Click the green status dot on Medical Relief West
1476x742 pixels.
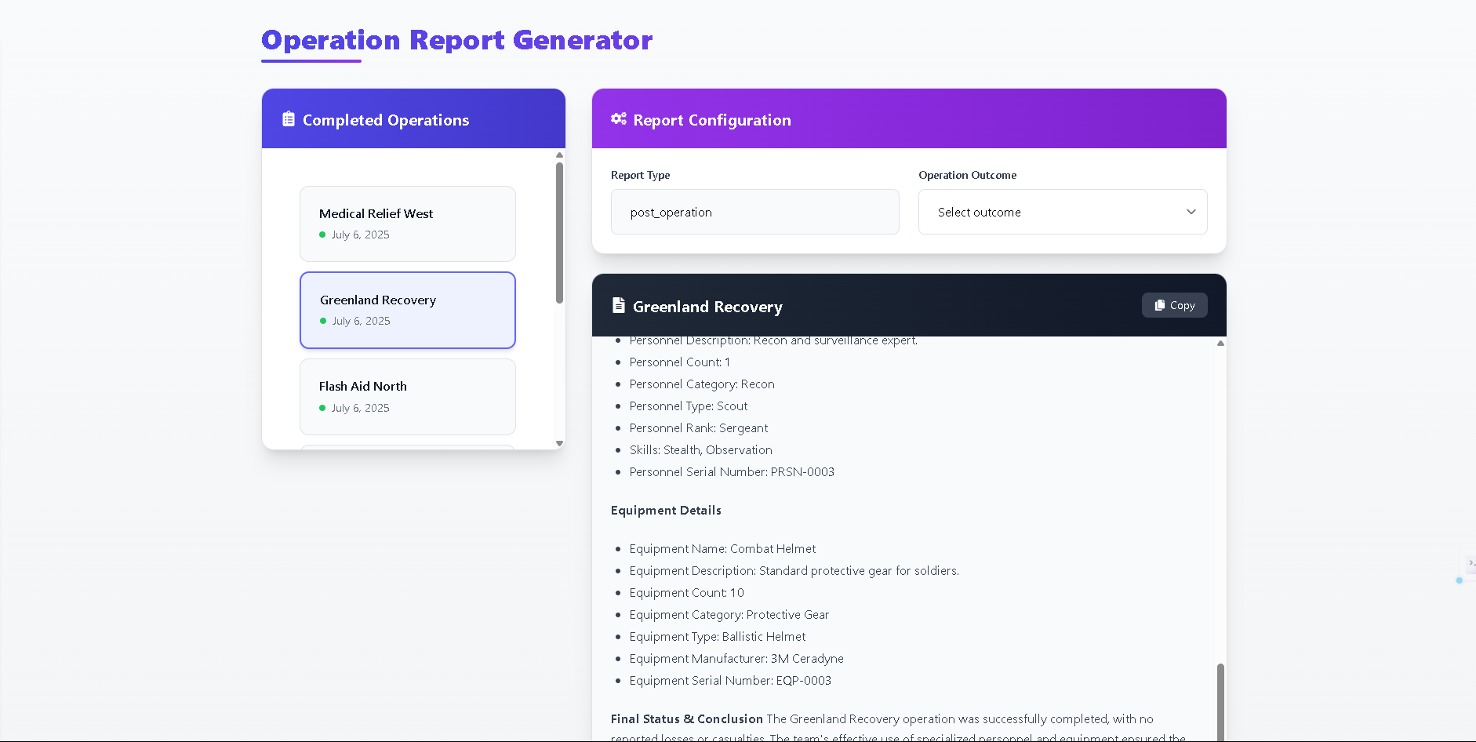[x=322, y=235]
